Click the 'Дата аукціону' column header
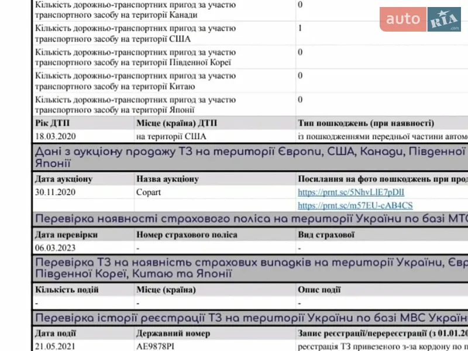The height and width of the screenshot is (351, 468). point(64,179)
